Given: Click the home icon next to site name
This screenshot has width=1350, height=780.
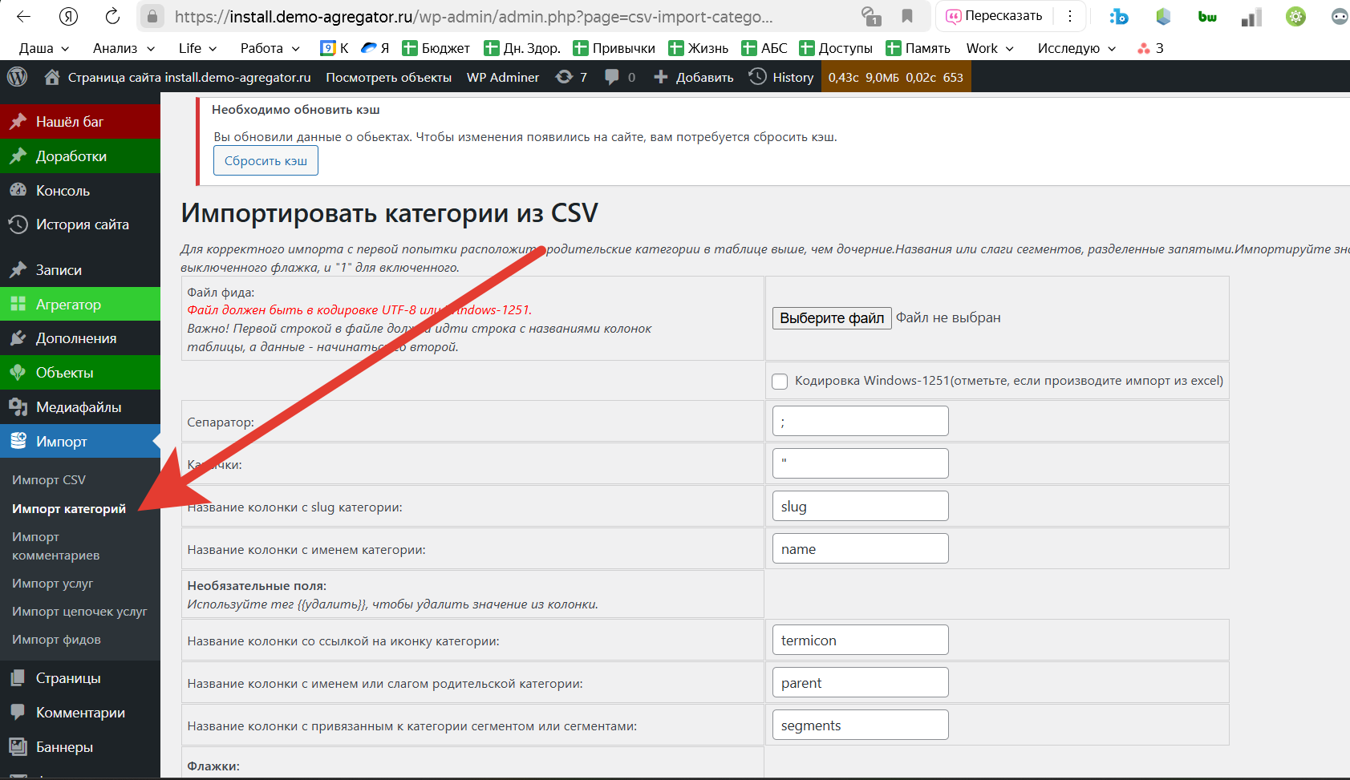Looking at the screenshot, I should pyautogui.click(x=52, y=77).
